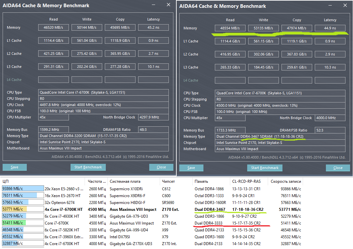Minimize the right AIDA64 benchmark window

click(330, 6)
